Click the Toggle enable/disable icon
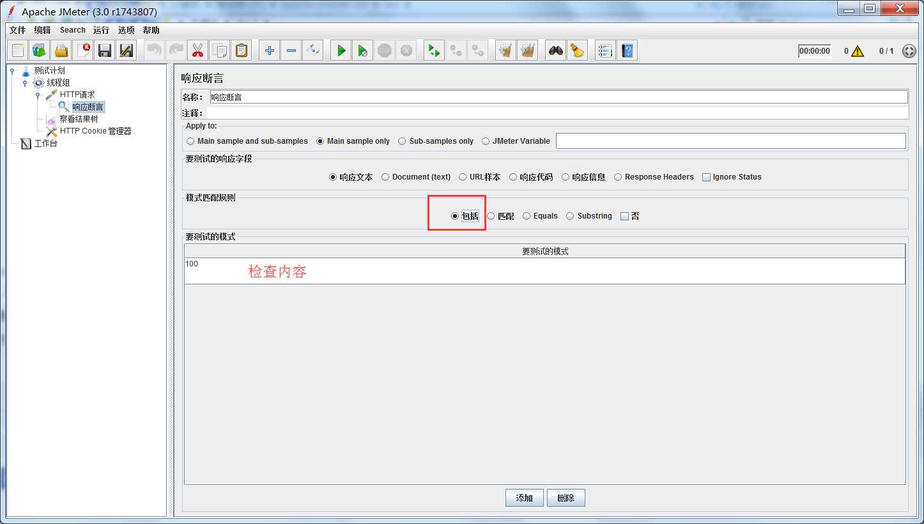924x524 pixels. click(x=313, y=50)
